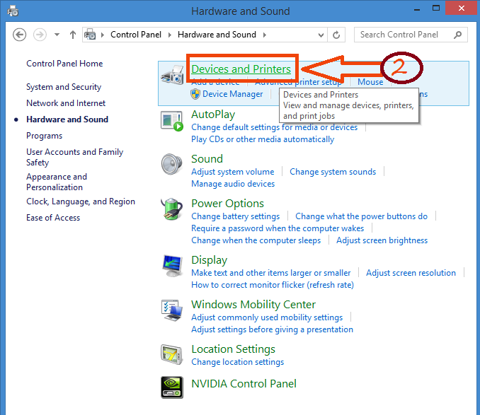
Task: Open Control Panel Home in sidebar
Action: point(64,64)
